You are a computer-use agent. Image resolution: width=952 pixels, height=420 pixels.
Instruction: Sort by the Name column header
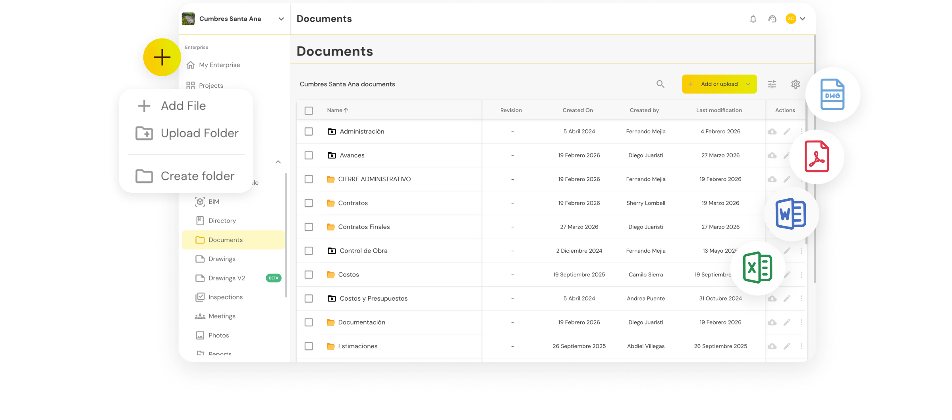point(338,110)
